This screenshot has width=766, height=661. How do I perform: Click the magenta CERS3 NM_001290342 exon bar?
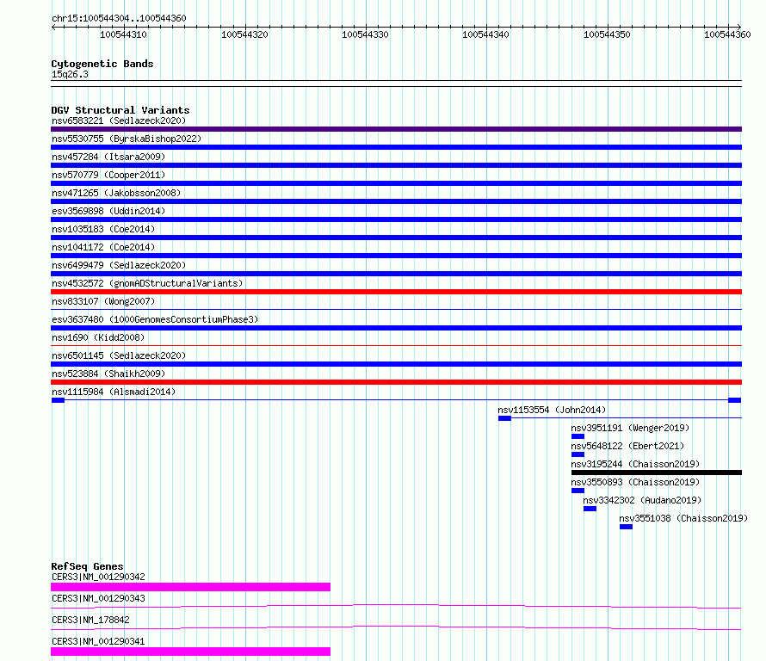(190, 587)
